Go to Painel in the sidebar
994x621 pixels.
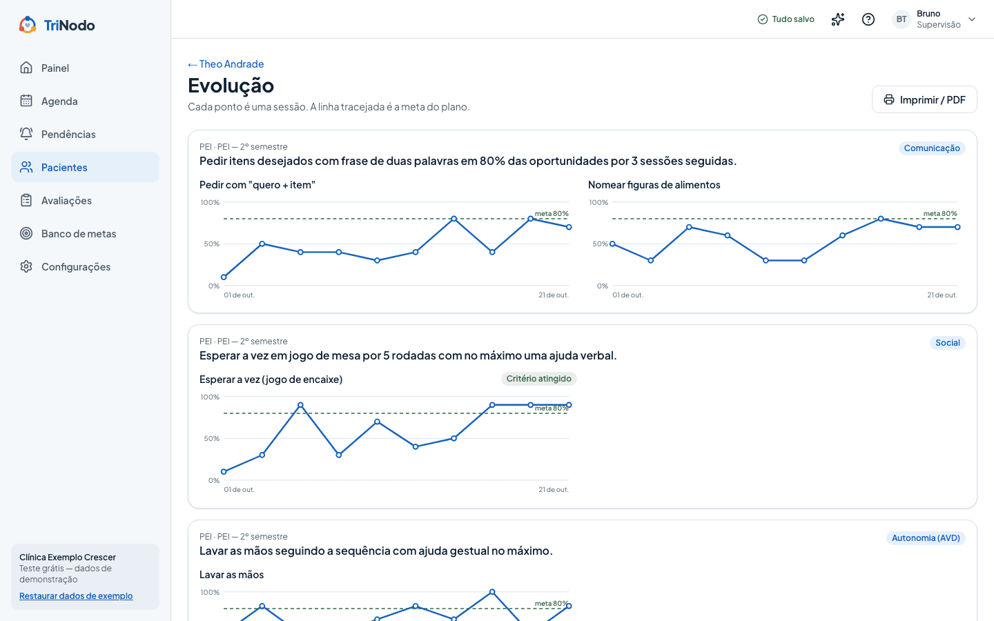pos(85,68)
